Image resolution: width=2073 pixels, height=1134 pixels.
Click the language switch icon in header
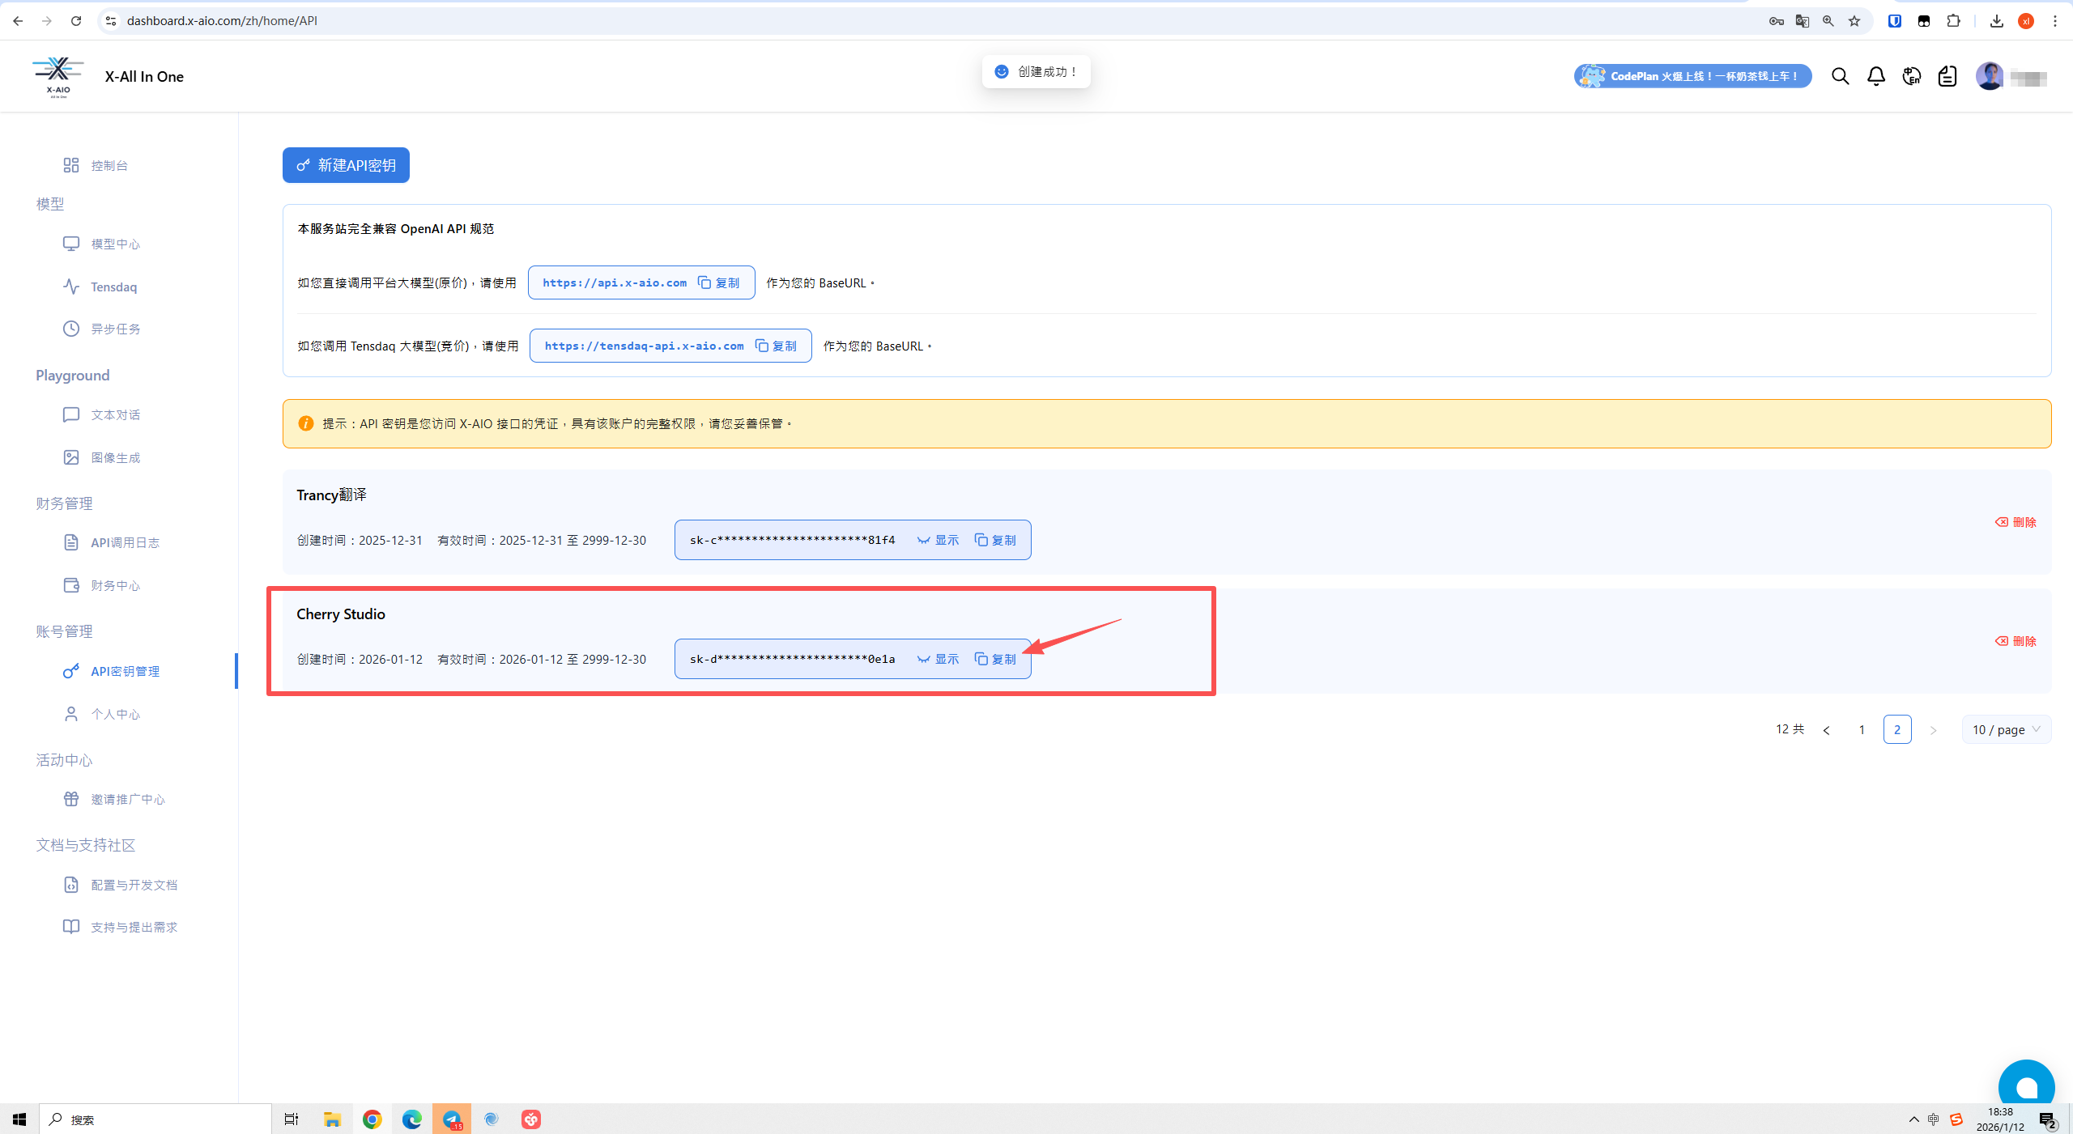click(x=1911, y=76)
